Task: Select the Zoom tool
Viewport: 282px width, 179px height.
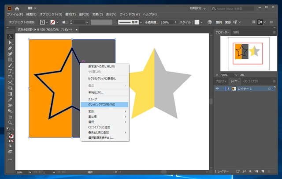Action: click(10, 123)
